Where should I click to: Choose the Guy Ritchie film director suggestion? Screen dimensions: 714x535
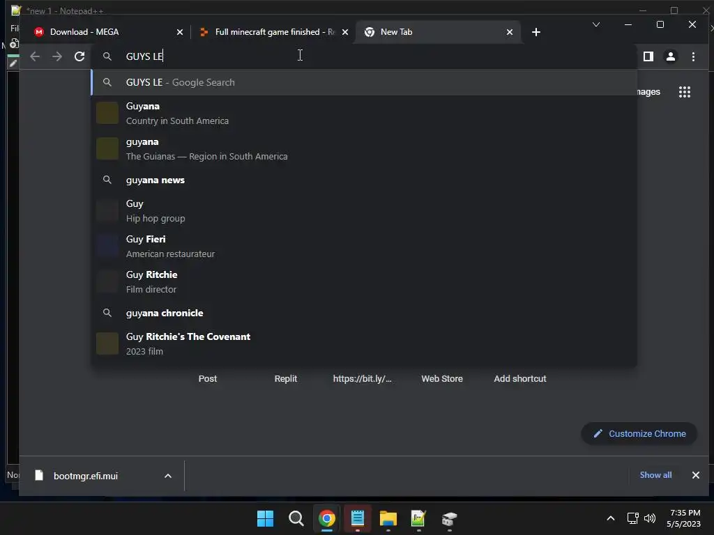pyautogui.click(x=364, y=281)
